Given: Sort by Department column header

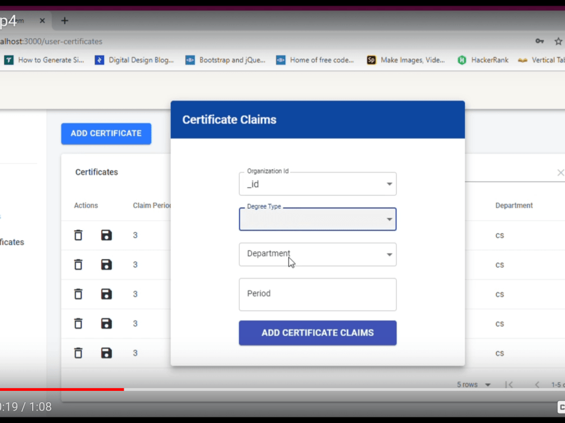Looking at the screenshot, I should point(514,205).
